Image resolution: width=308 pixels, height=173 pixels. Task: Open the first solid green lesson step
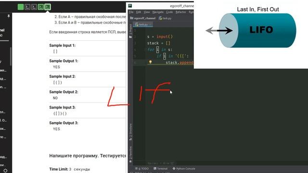(21, 7)
